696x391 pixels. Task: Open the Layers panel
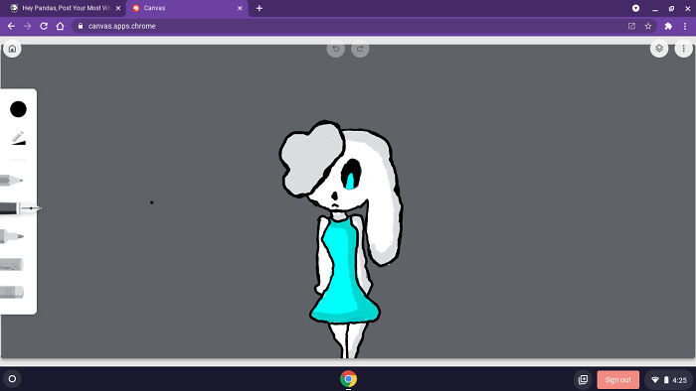tap(659, 49)
